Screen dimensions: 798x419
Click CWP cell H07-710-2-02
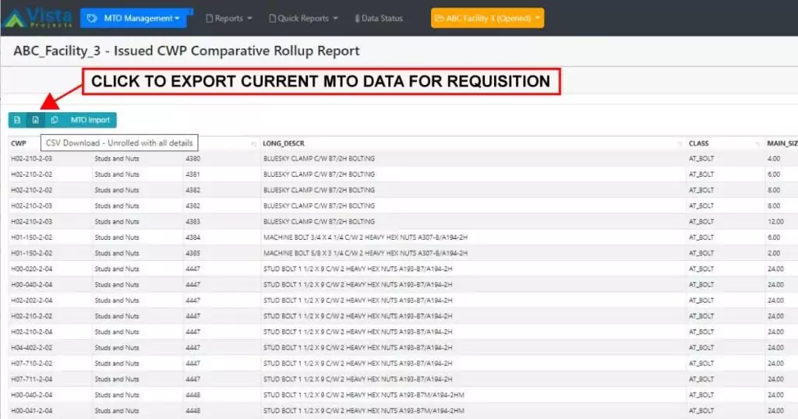pyautogui.click(x=31, y=364)
